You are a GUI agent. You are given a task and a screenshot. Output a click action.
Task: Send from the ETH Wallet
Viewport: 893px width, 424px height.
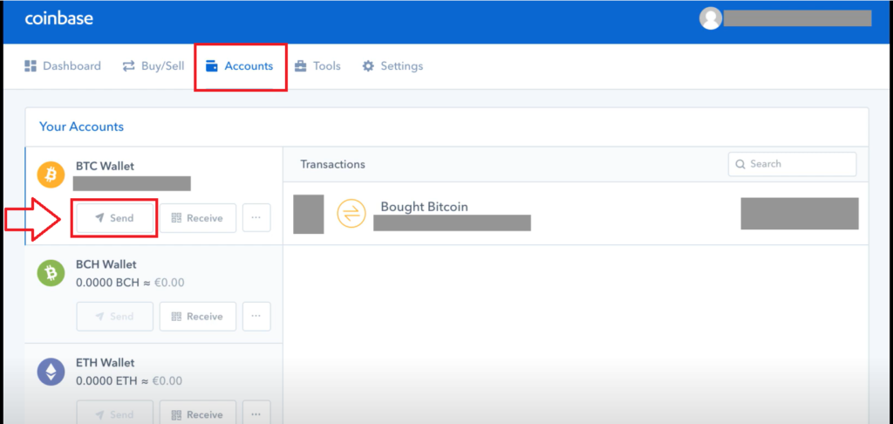(x=114, y=413)
